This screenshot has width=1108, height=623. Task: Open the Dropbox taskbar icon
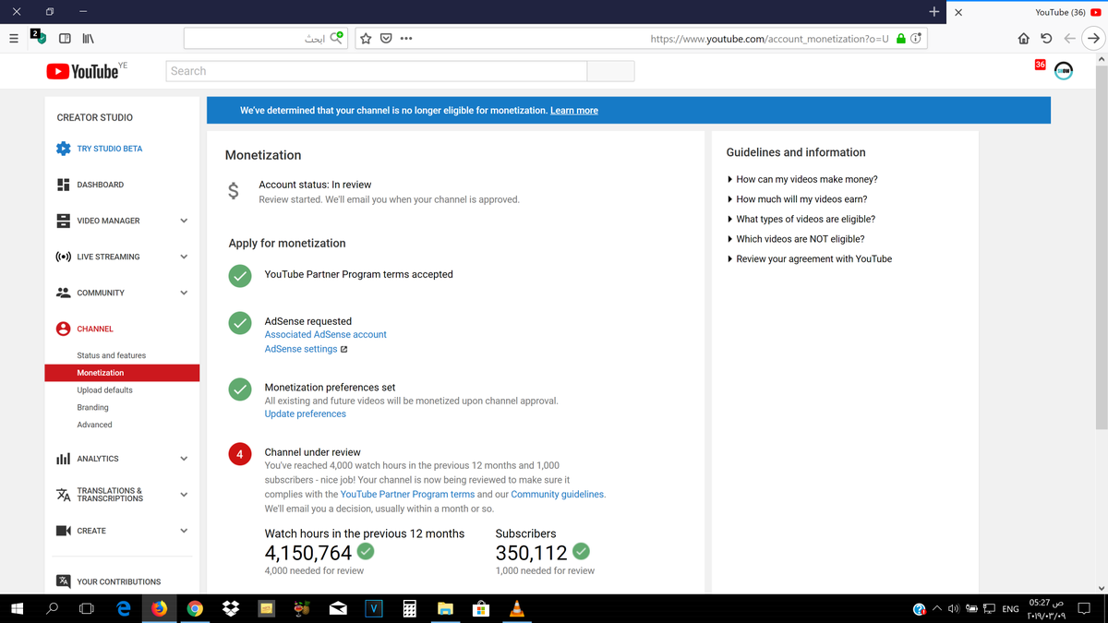(230, 609)
